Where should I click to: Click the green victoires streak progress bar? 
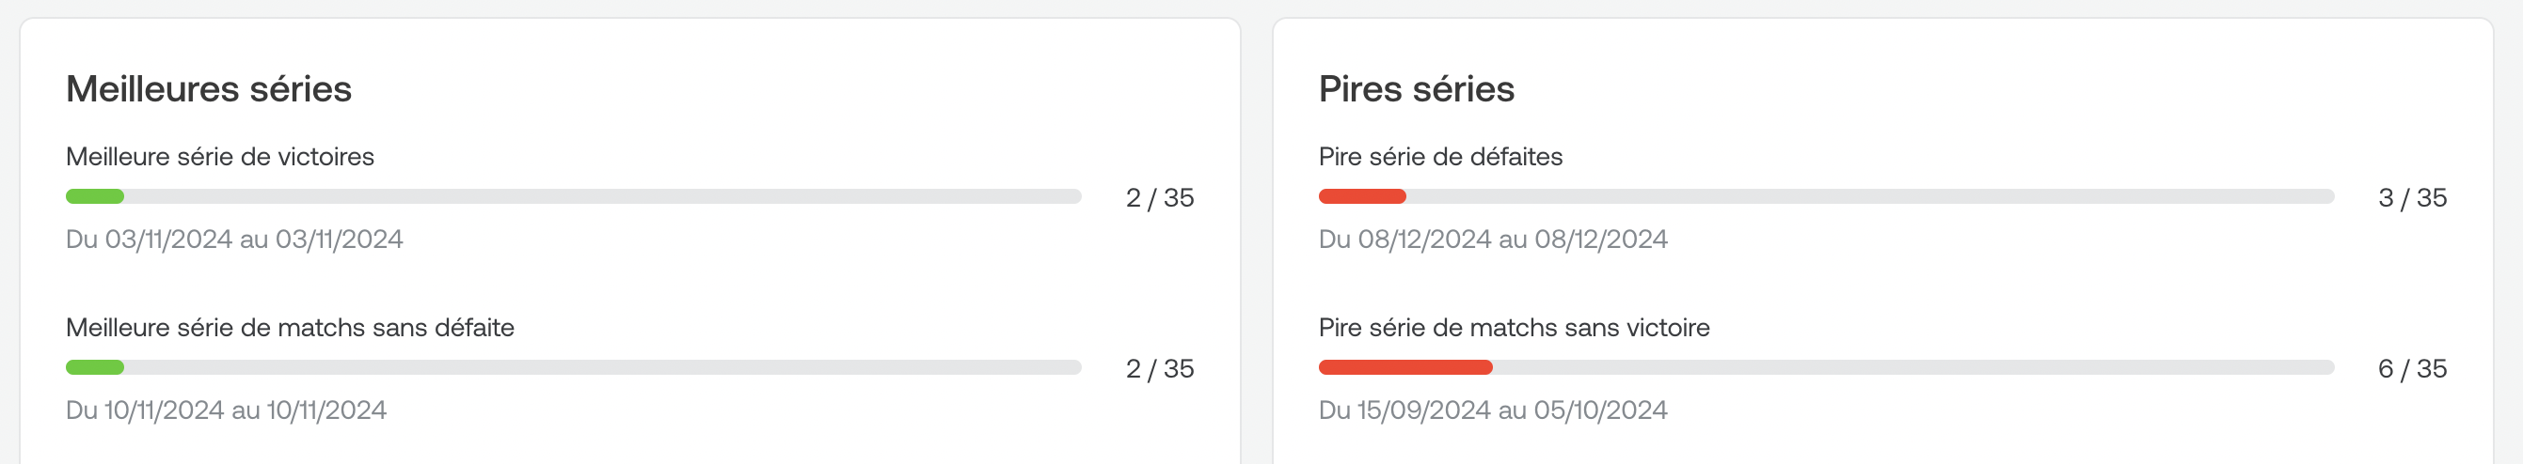(95, 196)
